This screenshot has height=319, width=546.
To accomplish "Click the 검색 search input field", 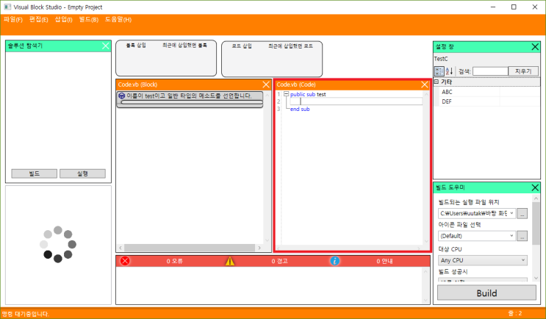I will 490,71.
